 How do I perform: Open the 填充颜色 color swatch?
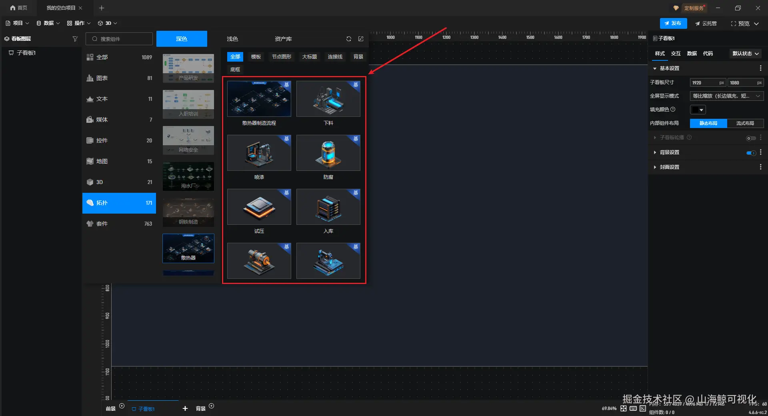click(x=698, y=110)
